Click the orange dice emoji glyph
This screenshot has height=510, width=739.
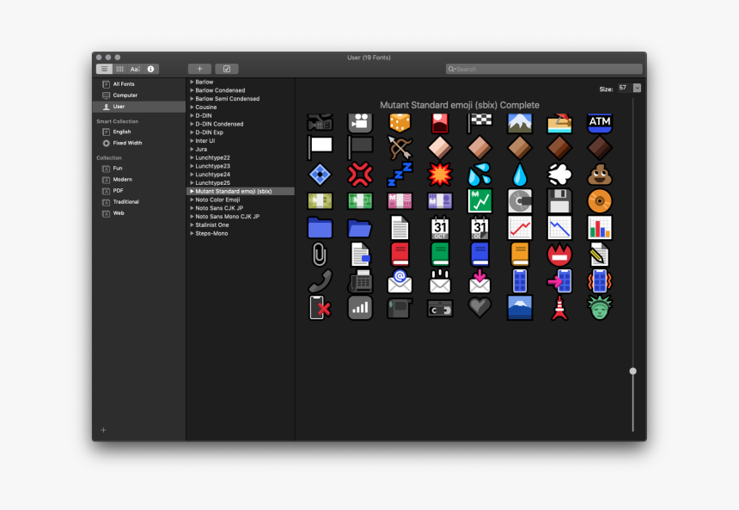(400, 123)
